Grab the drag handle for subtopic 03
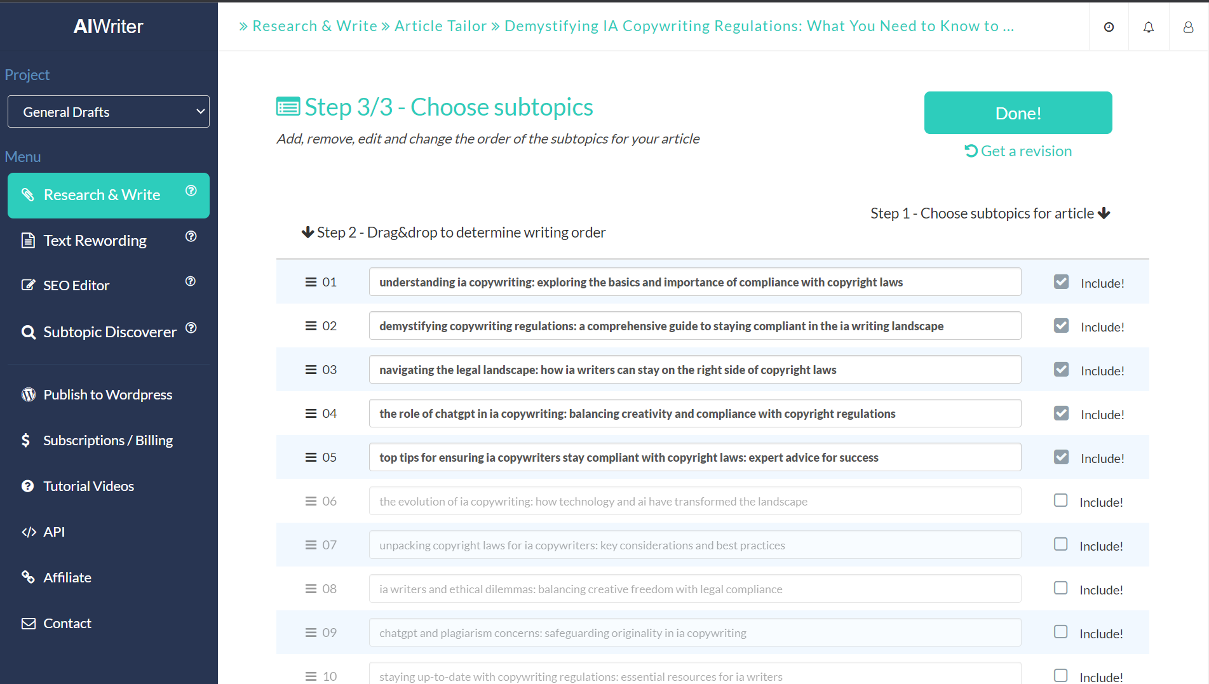 click(x=311, y=369)
